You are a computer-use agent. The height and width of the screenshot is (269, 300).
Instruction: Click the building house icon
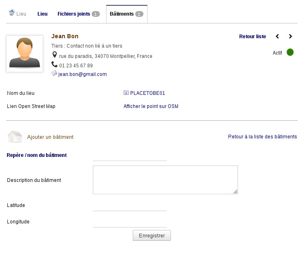[15, 136]
